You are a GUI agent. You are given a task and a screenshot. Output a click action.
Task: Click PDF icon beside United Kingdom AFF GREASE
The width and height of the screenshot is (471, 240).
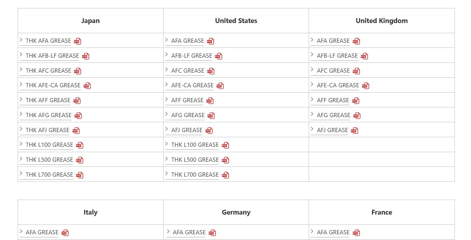[356, 101]
